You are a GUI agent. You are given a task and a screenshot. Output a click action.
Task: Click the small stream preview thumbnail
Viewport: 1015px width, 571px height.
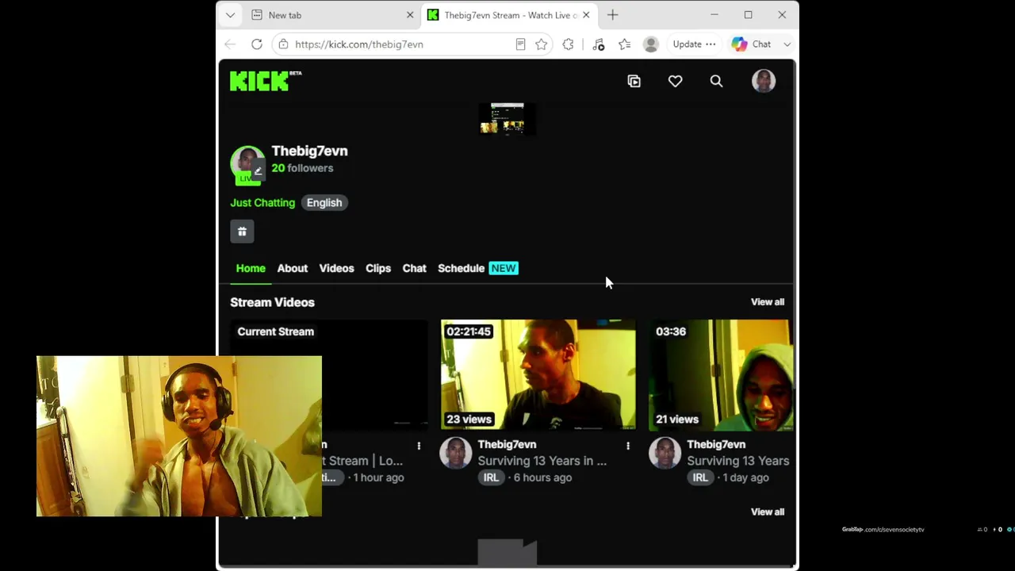pos(507,119)
